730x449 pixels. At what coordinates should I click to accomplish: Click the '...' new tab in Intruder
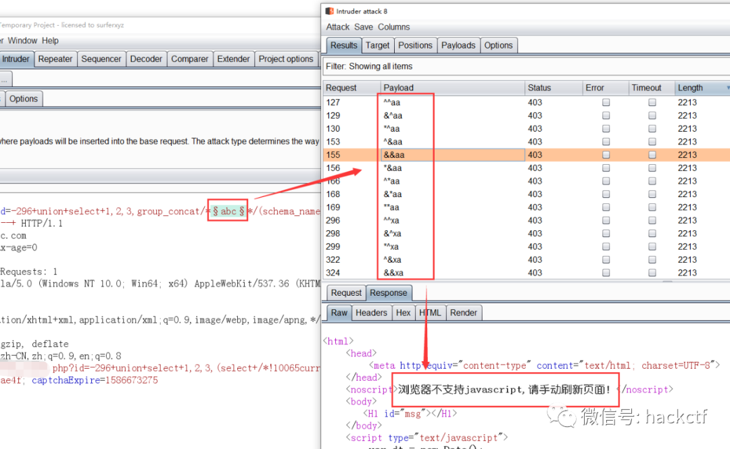(5, 79)
